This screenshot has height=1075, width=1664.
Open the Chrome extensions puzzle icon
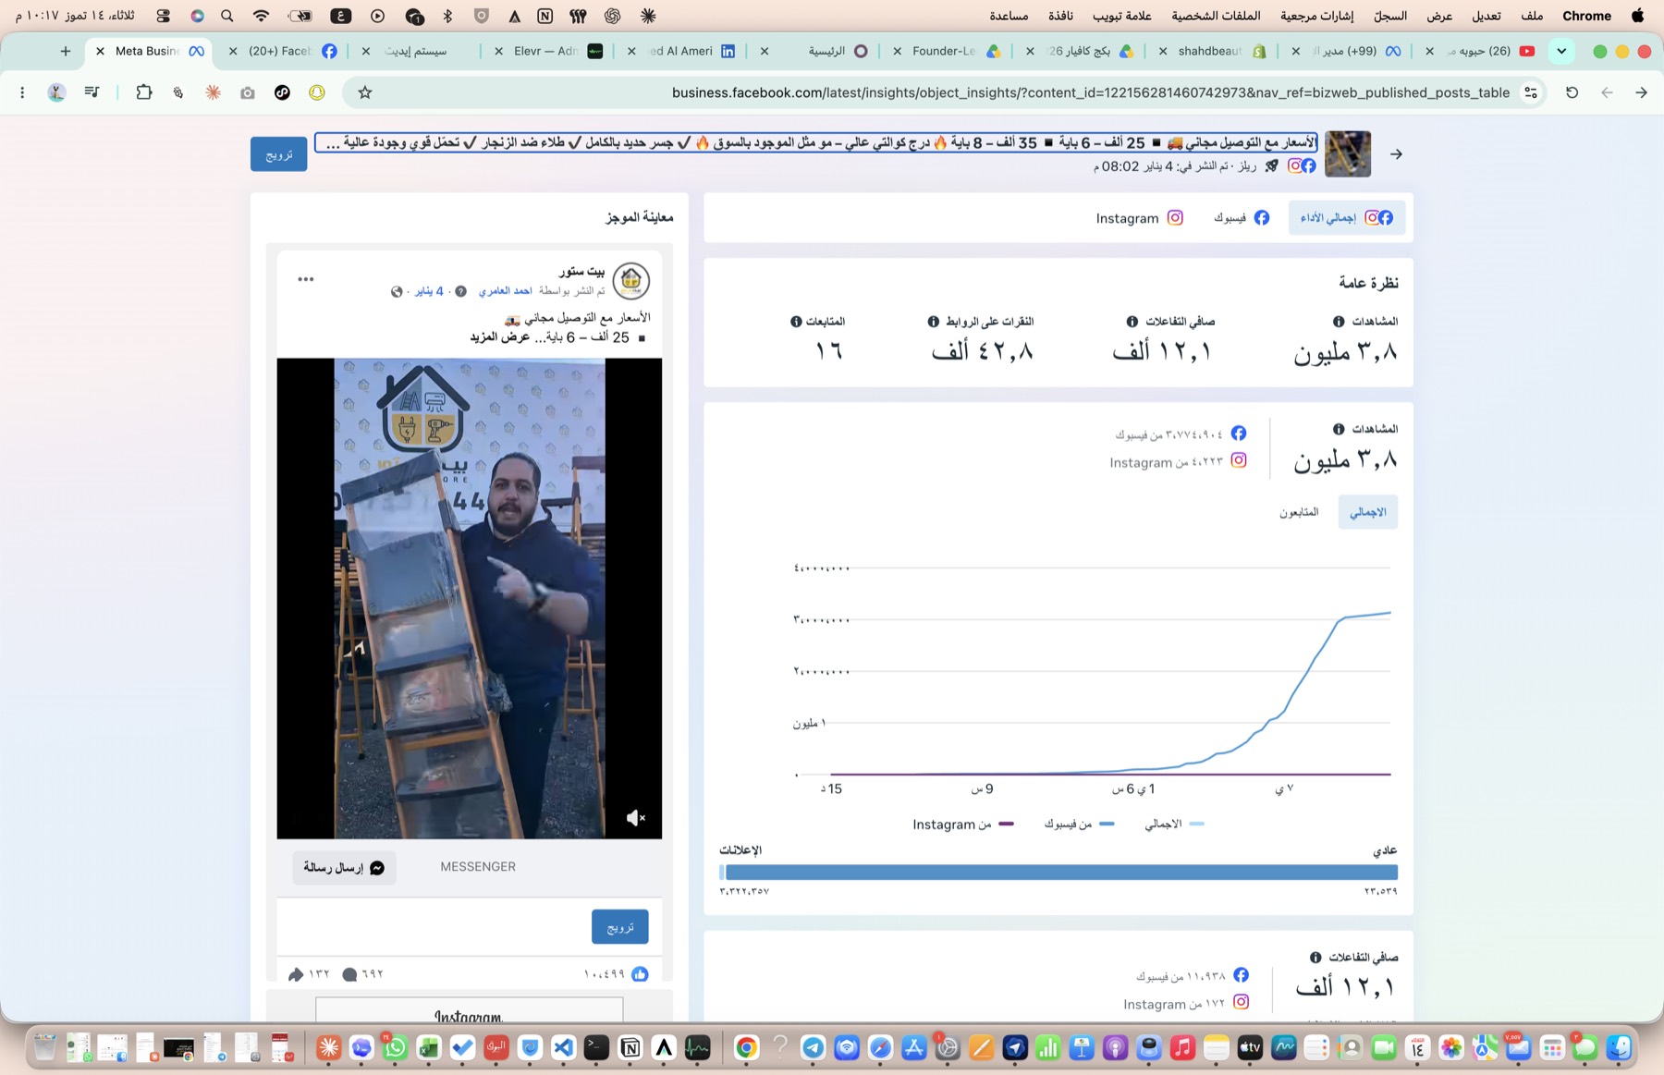pyautogui.click(x=144, y=92)
